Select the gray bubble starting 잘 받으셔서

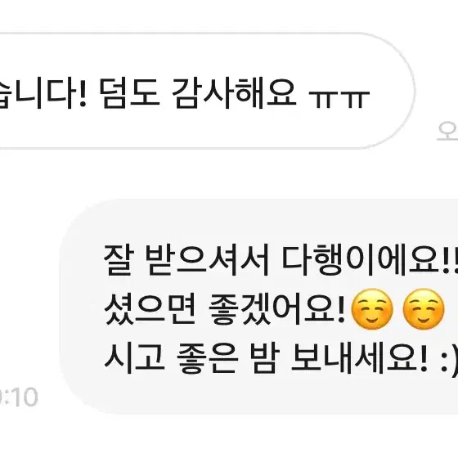click(258, 306)
